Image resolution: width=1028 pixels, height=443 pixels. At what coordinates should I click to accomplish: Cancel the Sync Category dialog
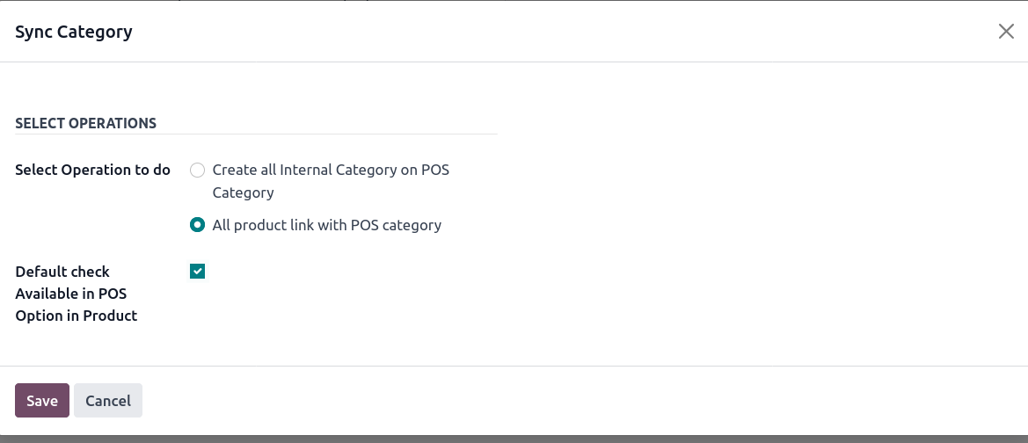point(108,401)
